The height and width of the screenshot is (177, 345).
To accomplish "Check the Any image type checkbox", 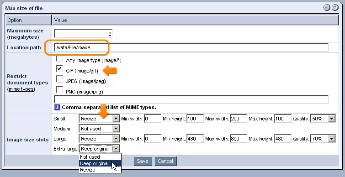I will tap(59, 59).
